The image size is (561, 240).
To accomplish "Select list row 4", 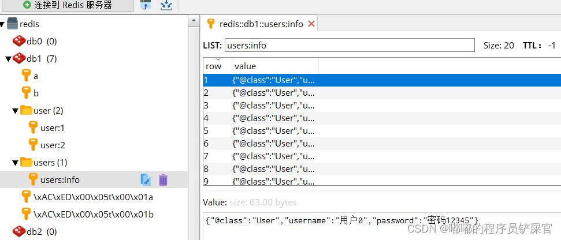I will pos(382,118).
